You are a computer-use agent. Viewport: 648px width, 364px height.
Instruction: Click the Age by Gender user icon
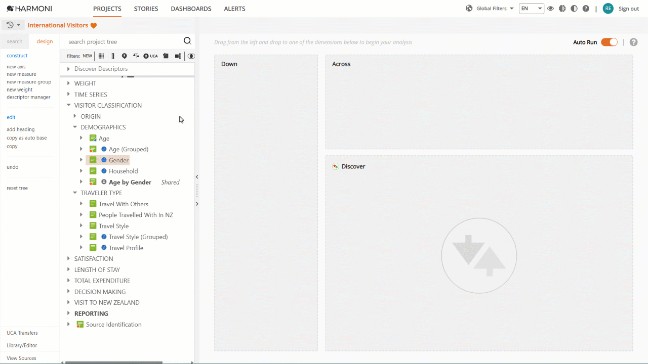[x=104, y=182]
